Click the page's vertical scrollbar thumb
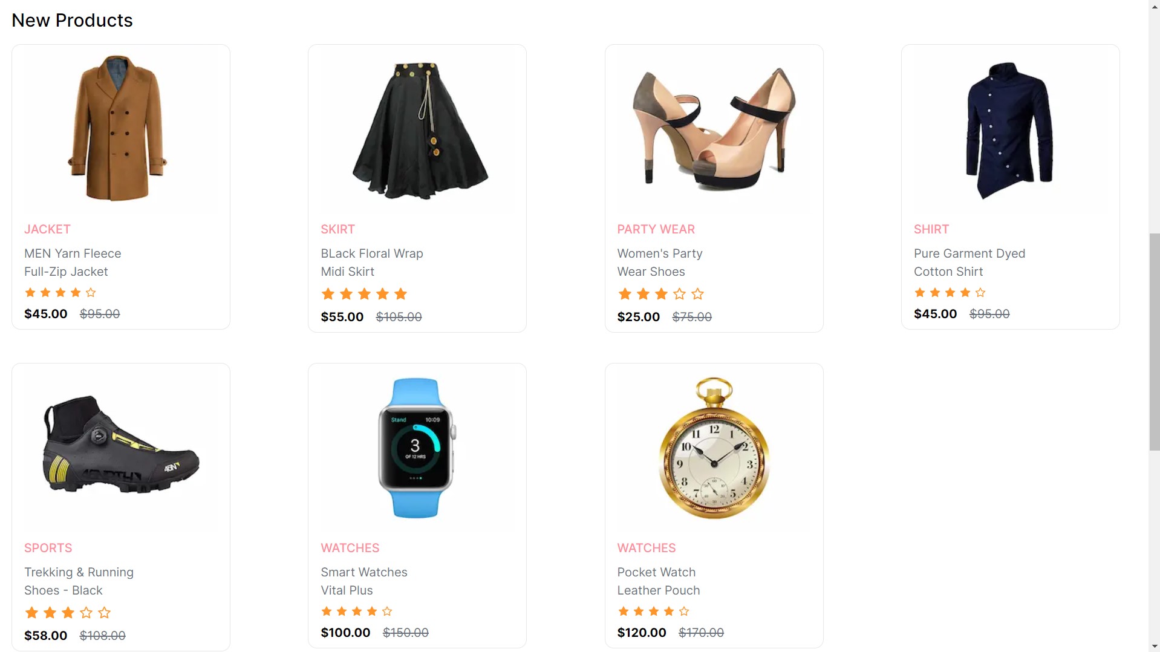The width and height of the screenshot is (1160, 652). [1155, 342]
